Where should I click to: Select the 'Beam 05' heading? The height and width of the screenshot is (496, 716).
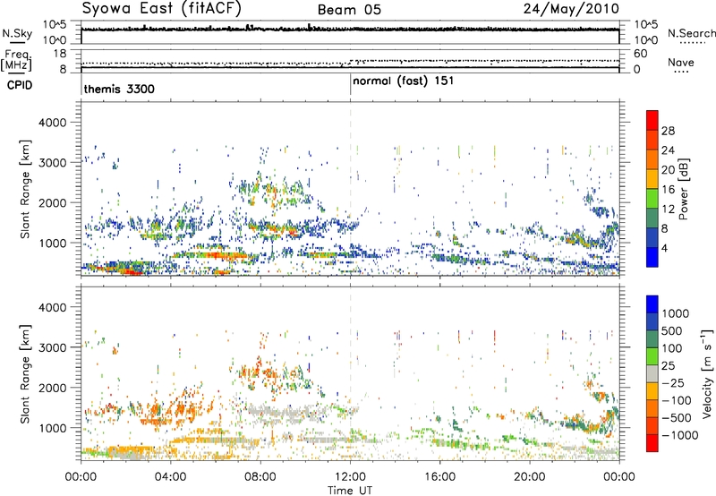coord(349,10)
